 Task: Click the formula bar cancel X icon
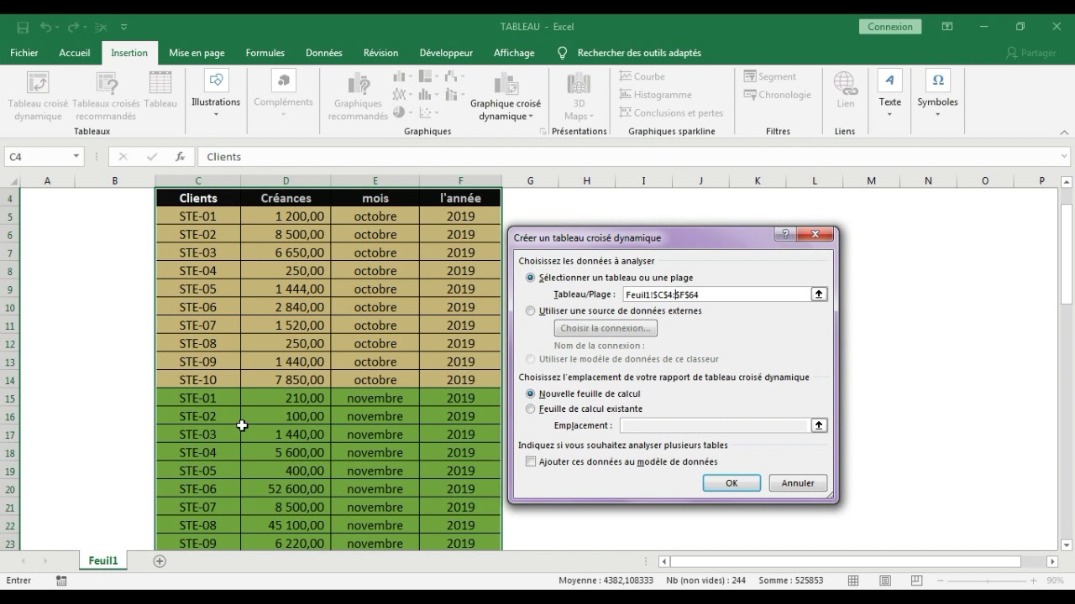coord(123,157)
